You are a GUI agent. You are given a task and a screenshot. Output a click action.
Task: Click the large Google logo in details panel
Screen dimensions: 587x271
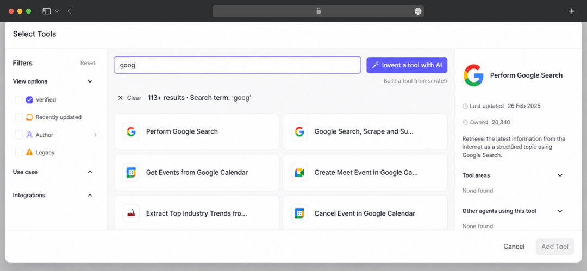pyautogui.click(x=473, y=75)
